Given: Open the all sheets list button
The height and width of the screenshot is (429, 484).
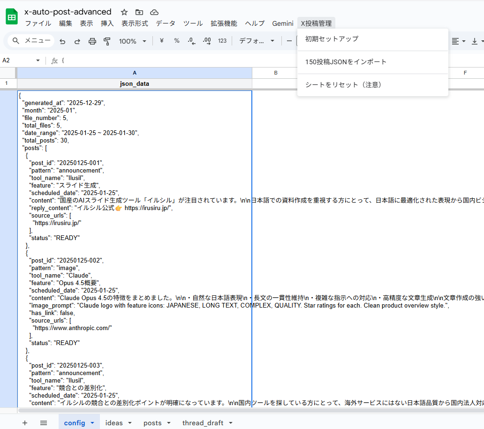Looking at the screenshot, I should (x=44, y=423).
